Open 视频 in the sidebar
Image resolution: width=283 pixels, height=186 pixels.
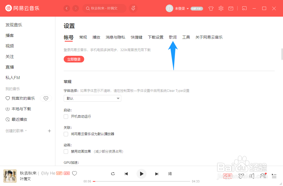[x=10, y=46]
